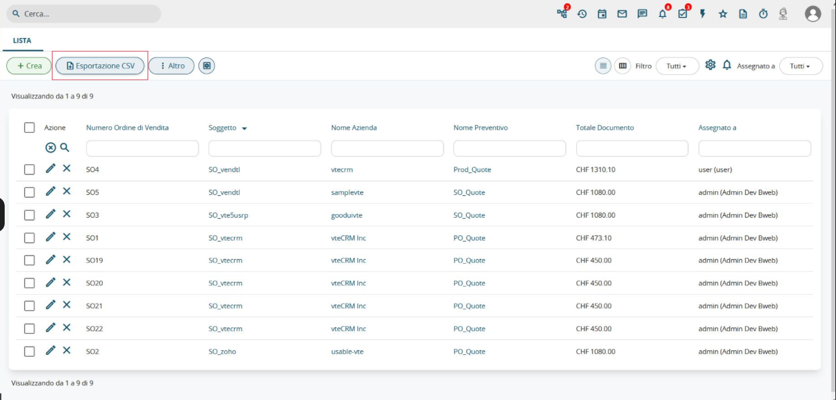Open the calendar icon in top bar
Screen dimensions: 836x400
point(602,14)
